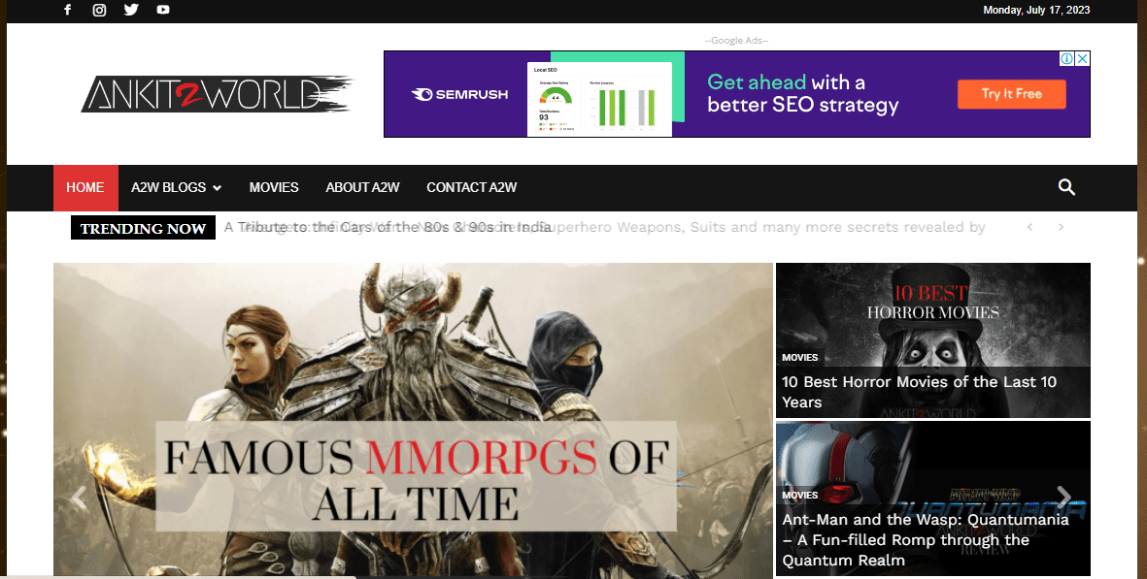
Task: Go to next featured slide
Action: 1063,498
